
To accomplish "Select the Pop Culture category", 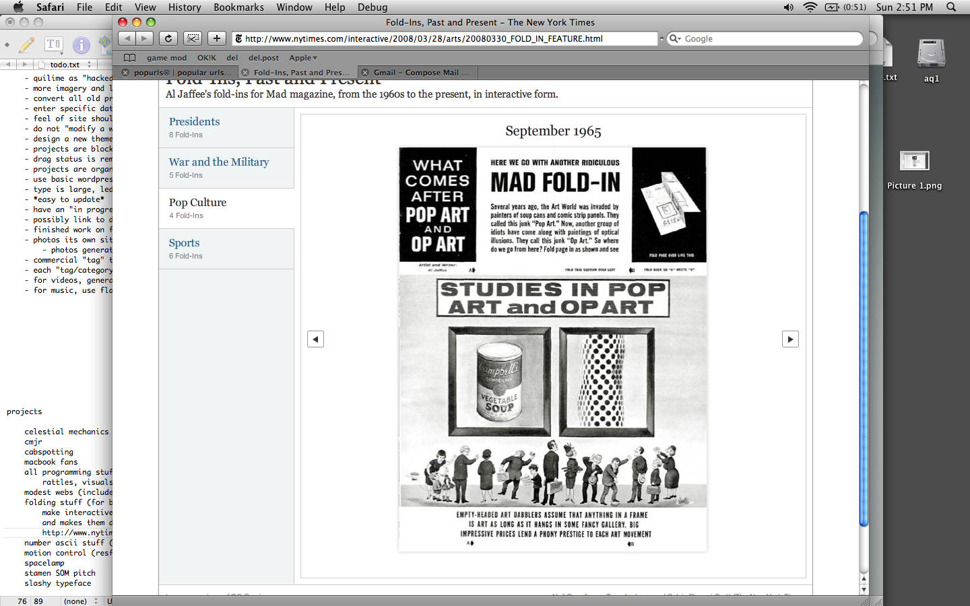I will [x=226, y=208].
